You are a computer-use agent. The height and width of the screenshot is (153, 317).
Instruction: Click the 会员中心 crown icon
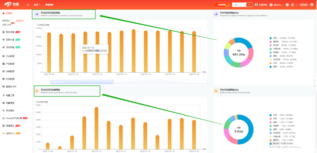(x=4, y=133)
